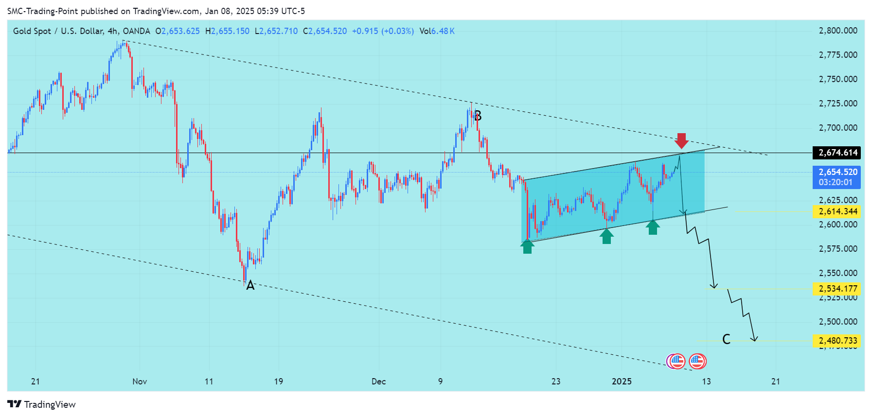The image size is (872, 417).
Task: Click the 2,550.000 price axis tick
Action: tap(838, 273)
